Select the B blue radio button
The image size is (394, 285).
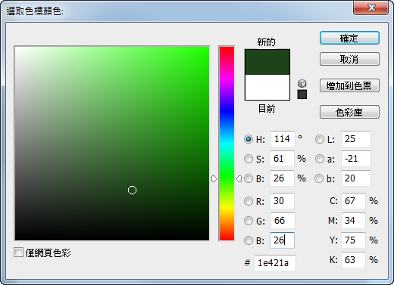coord(249,240)
